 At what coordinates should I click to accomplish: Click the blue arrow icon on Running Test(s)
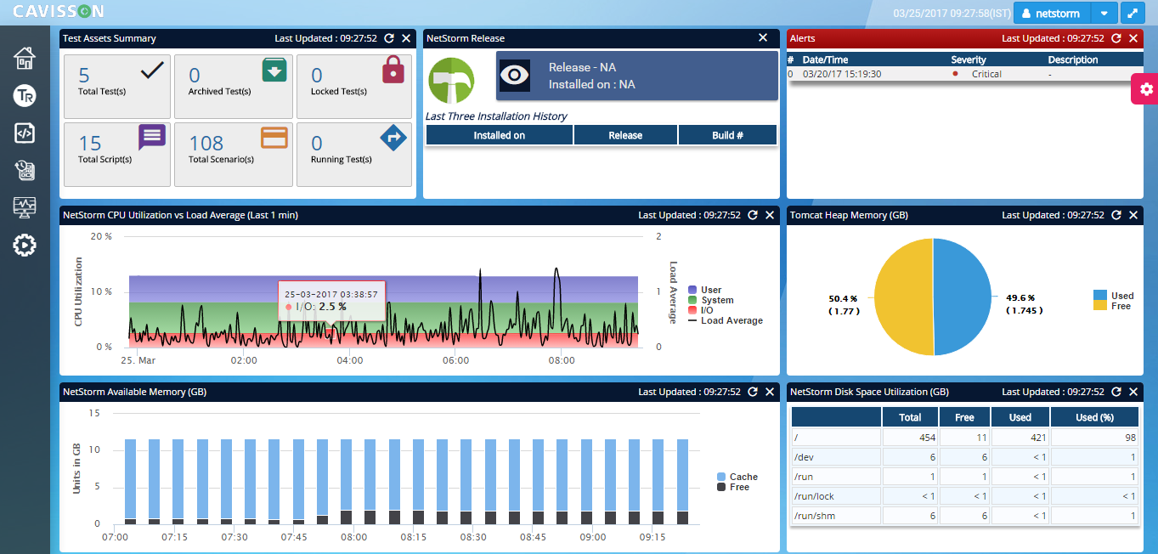click(393, 138)
